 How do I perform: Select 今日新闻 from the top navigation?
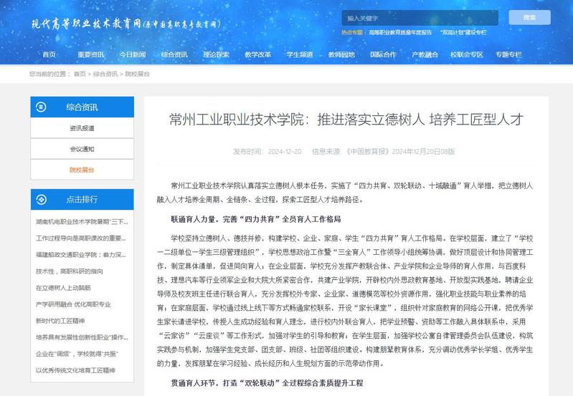[132, 54]
